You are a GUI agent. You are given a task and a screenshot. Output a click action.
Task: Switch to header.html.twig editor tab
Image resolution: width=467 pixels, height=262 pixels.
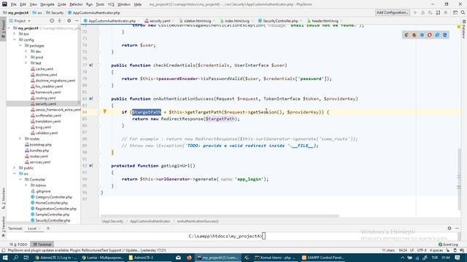[x=324, y=21]
